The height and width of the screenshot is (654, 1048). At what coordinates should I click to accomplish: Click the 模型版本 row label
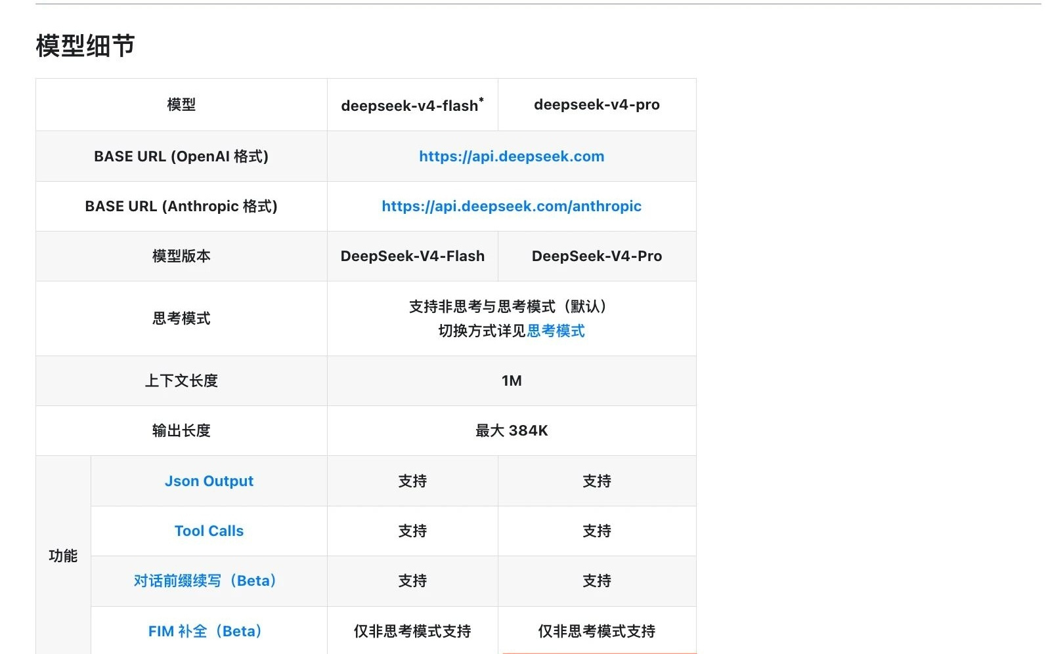point(181,256)
